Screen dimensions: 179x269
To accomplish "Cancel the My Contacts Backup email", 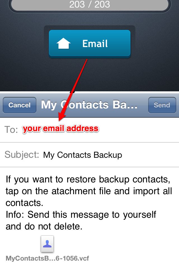I will click(20, 105).
